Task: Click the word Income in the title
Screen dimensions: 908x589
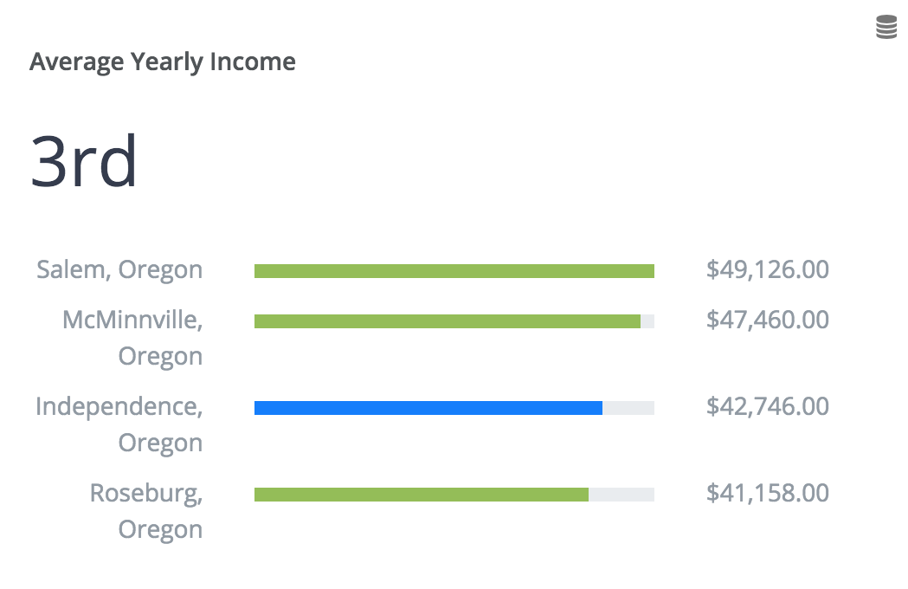Action: 253,61
